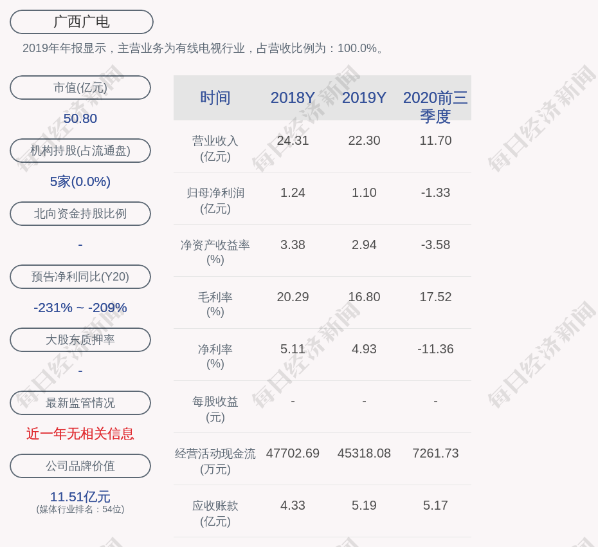Viewport: 598px width, 547px height.
Task: Click the 公司品牌价值 label pill
Action: [80, 466]
